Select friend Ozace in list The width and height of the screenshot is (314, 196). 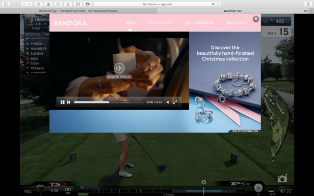click(x=34, y=63)
